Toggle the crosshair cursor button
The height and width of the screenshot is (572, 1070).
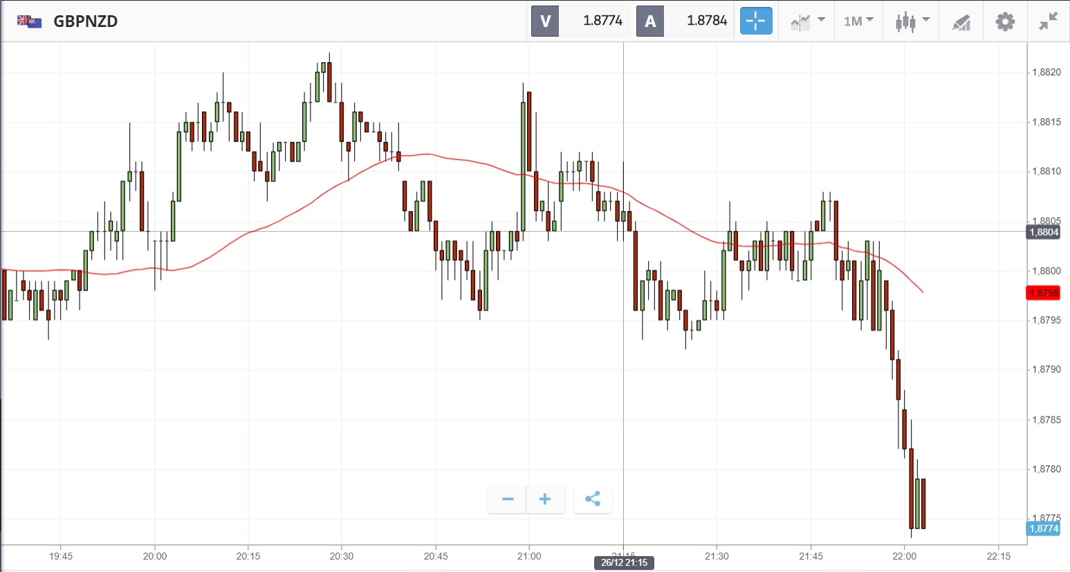tap(755, 21)
